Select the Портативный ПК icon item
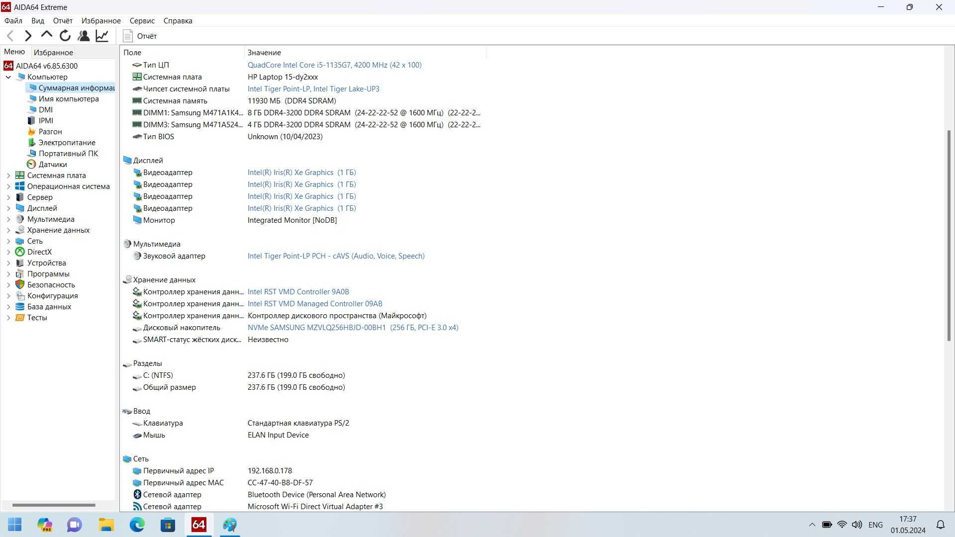Image resolution: width=955 pixels, height=537 pixels. (32, 154)
